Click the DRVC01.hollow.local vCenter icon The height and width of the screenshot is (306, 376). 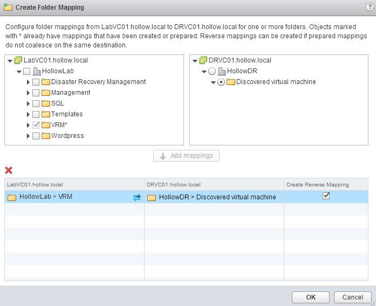tap(203, 60)
